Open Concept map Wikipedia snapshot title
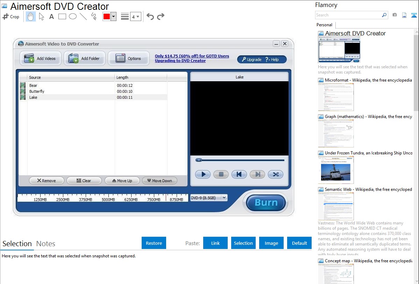Screen dimensions: 419x284 pos(368,261)
